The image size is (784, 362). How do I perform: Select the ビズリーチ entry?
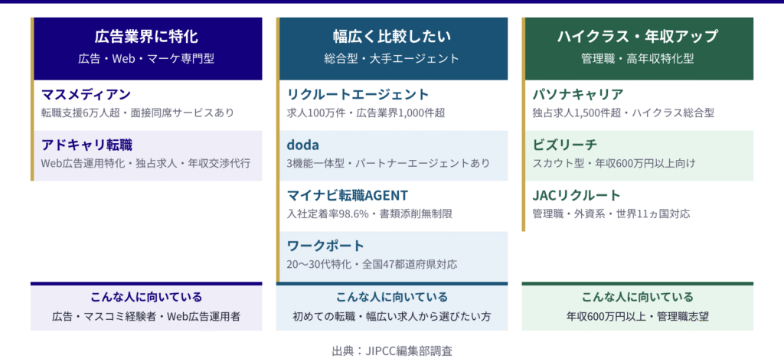(x=564, y=145)
